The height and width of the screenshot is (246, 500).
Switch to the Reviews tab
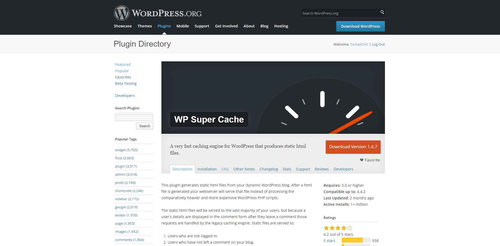(322, 169)
